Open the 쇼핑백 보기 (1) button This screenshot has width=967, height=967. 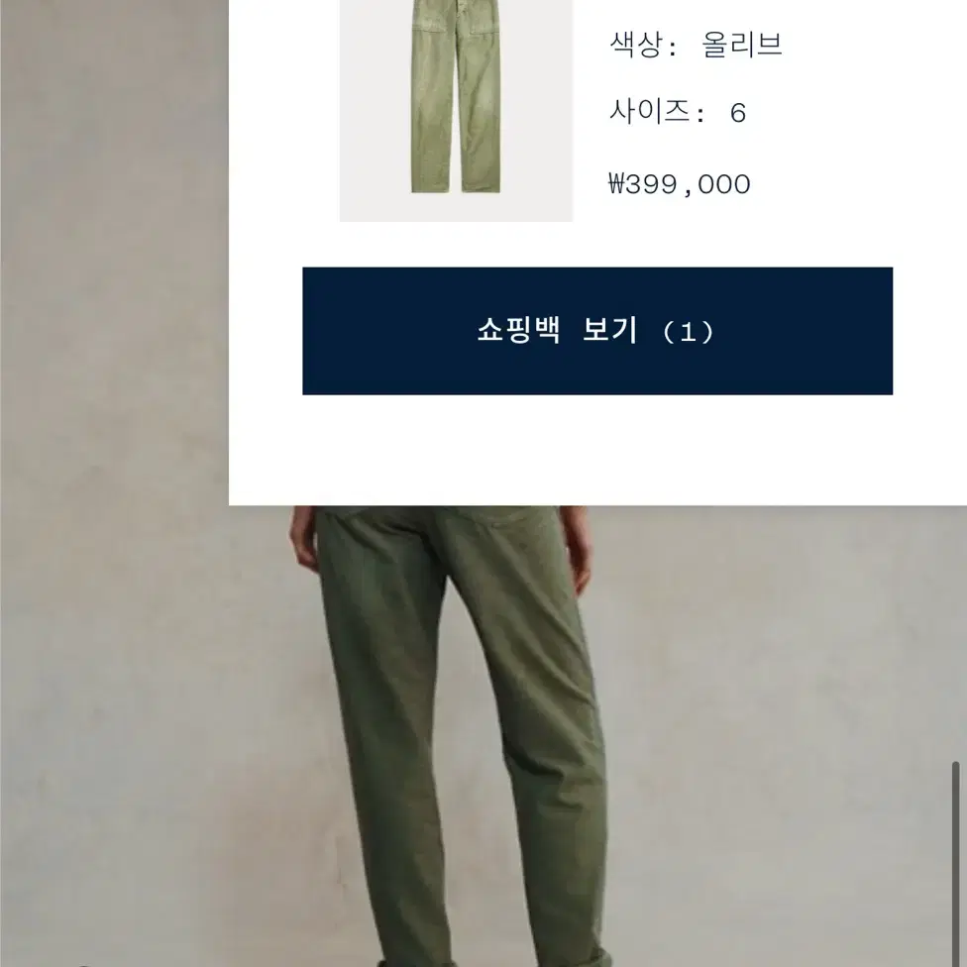597,331
